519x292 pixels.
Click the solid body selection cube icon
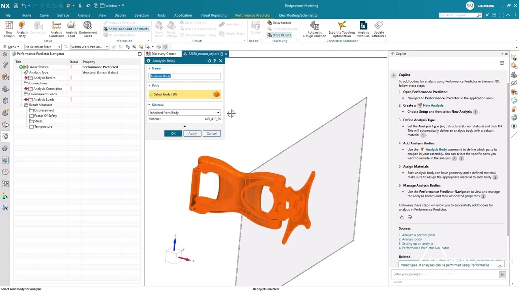click(217, 94)
